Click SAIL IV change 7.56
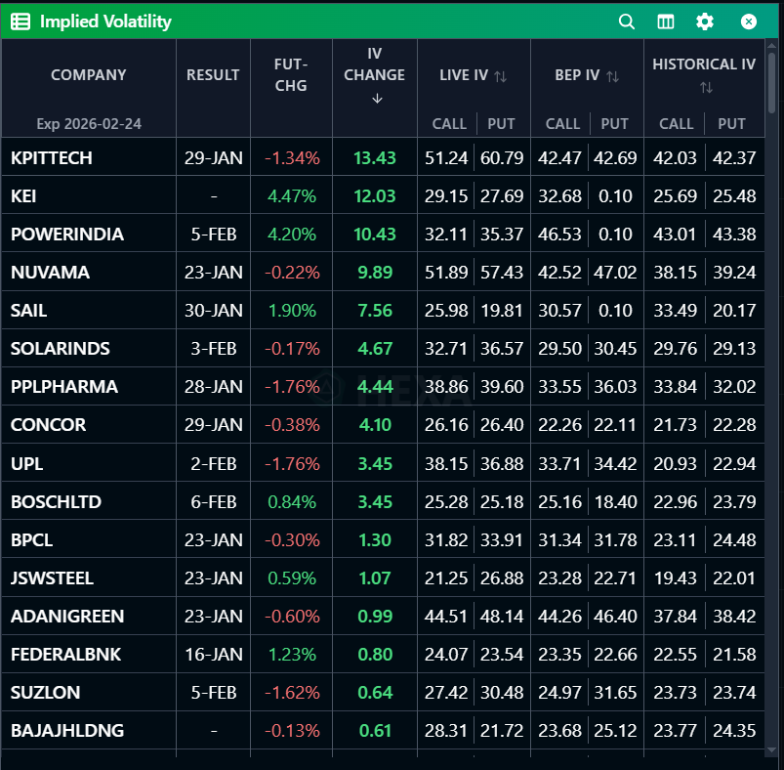 375,310
